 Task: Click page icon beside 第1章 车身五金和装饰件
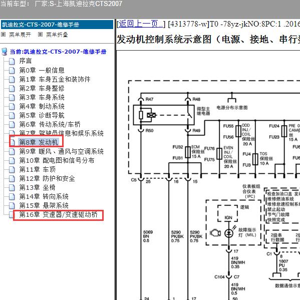pyautogui.click(x=12, y=80)
